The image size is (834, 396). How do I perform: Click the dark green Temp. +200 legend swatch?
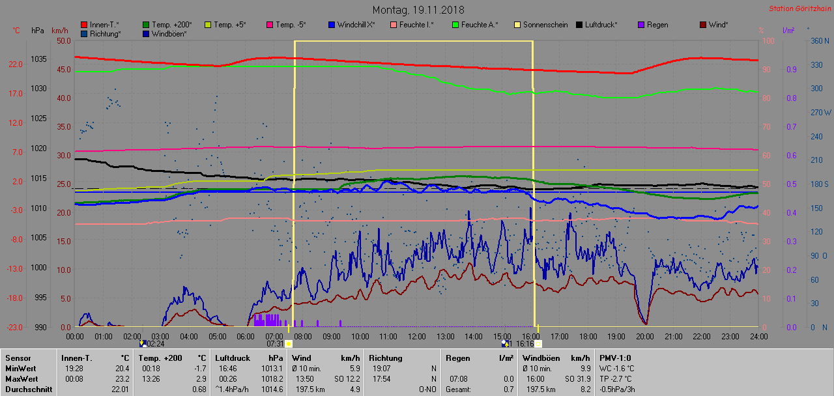(x=147, y=25)
